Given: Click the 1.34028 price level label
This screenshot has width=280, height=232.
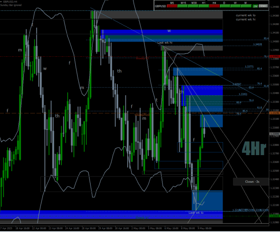Looking at the screenshot, I should pos(258,44).
